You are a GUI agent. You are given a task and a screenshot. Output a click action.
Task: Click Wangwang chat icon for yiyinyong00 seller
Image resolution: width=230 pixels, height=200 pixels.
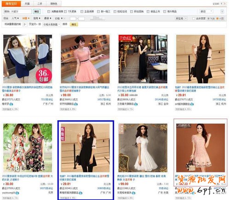(x=17, y=193)
